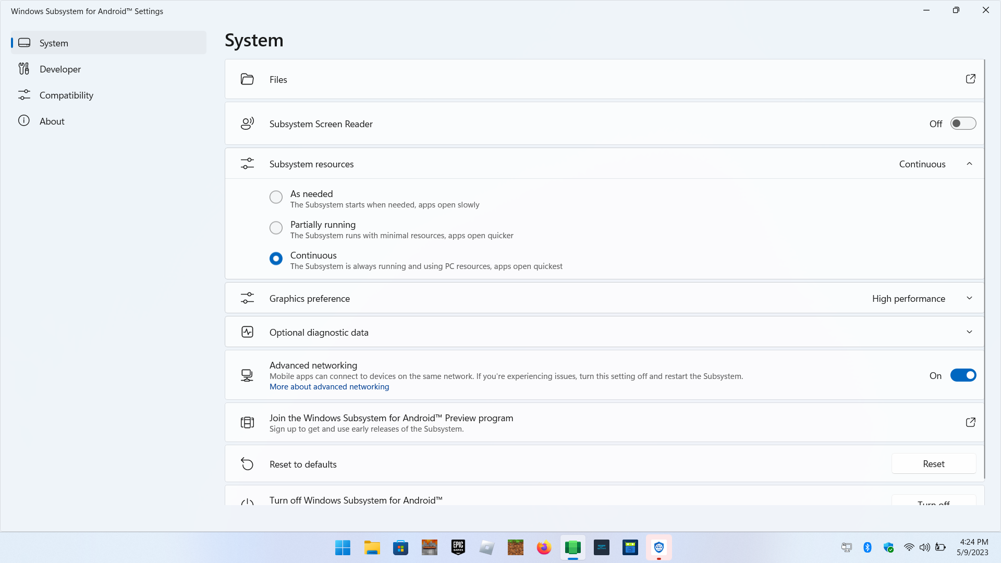
Task: Turn on the Subsystem Screen Reader toggle
Action: tap(963, 124)
